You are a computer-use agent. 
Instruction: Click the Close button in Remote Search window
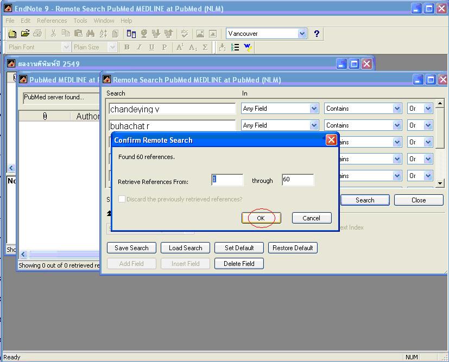[x=419, y=200]
